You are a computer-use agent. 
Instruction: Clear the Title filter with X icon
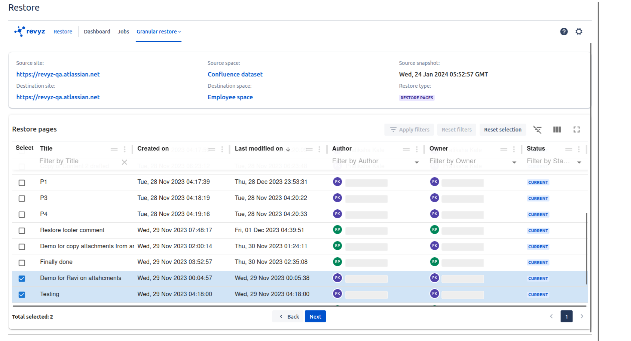pos(124,162)
